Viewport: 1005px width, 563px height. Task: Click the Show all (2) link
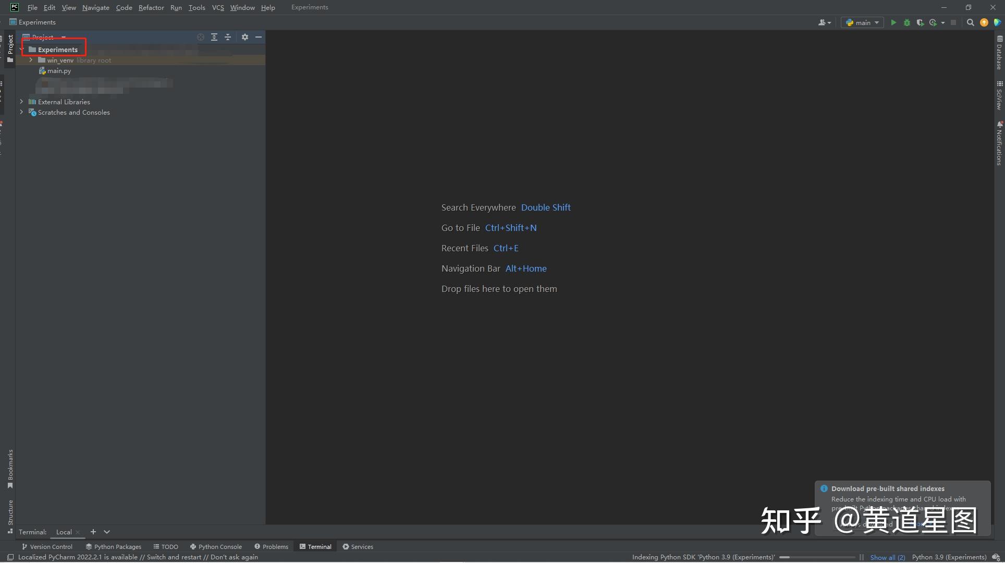887,557
